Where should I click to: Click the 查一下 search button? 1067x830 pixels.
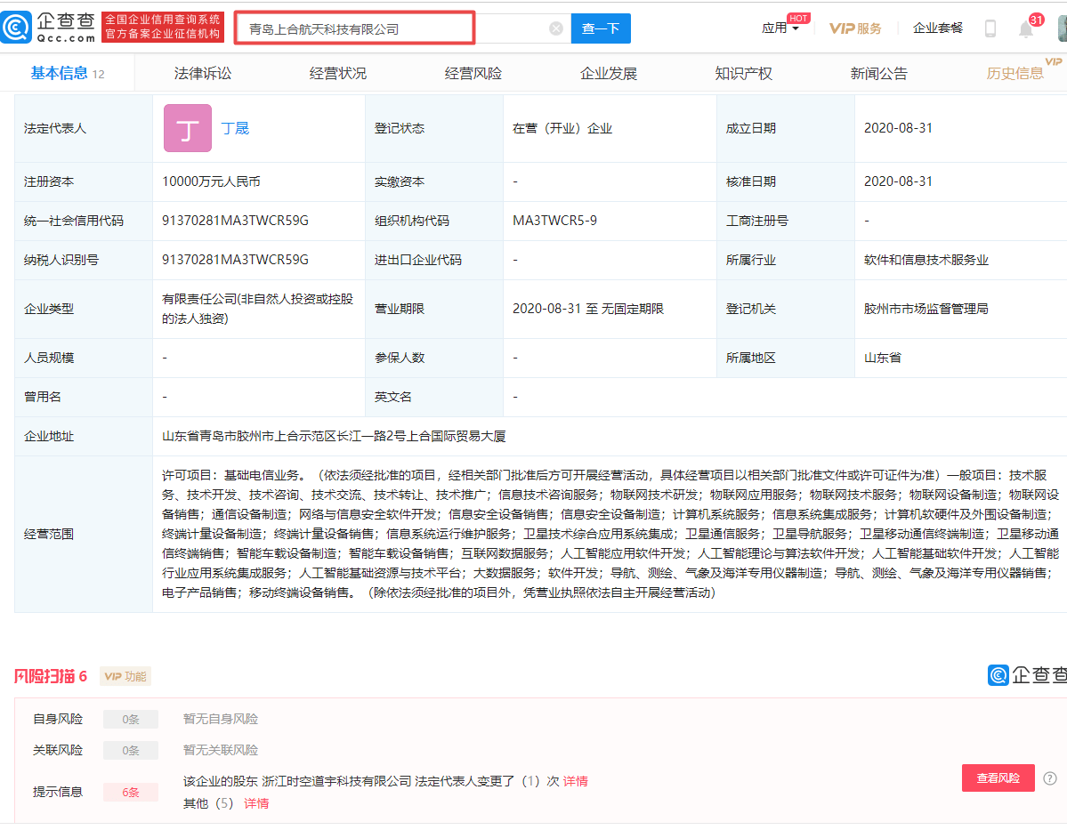[x=600, y=28]
